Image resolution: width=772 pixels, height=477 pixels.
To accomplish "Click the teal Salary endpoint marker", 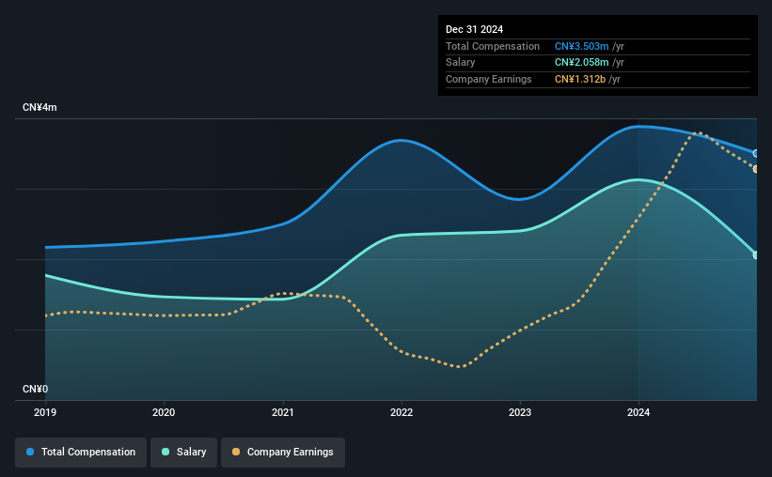I will pos(755,255).
